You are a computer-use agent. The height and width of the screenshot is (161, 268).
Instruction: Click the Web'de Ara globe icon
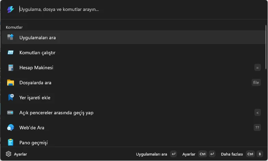click(x=11, y=128)
